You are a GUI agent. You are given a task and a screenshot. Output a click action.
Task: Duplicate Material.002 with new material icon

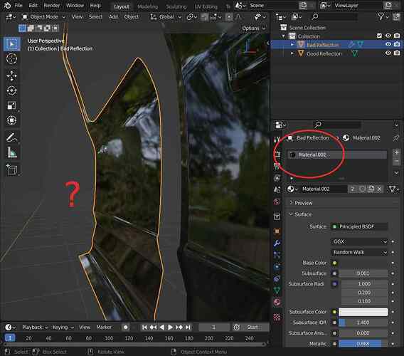coord(371,189)
